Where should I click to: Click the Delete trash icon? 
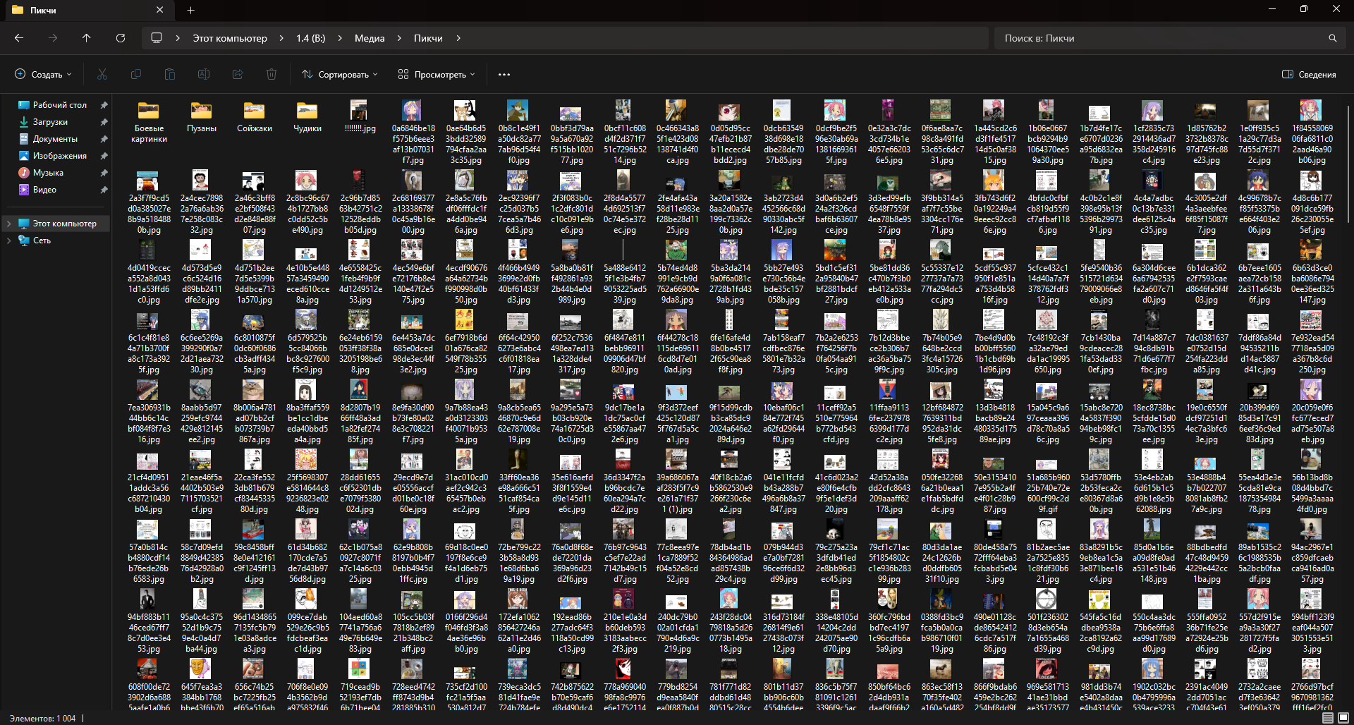[x=272, y=74]
